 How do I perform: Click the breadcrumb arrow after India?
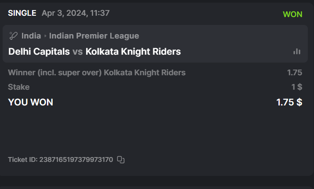click(x=45, y=36)
